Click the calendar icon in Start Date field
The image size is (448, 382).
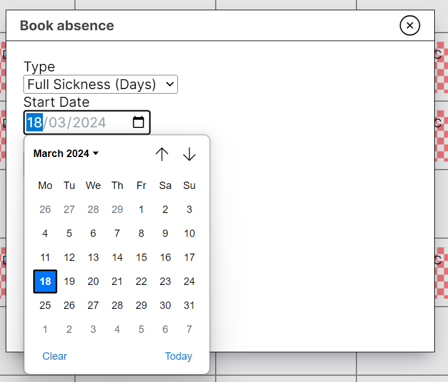[x=138, y=122]
